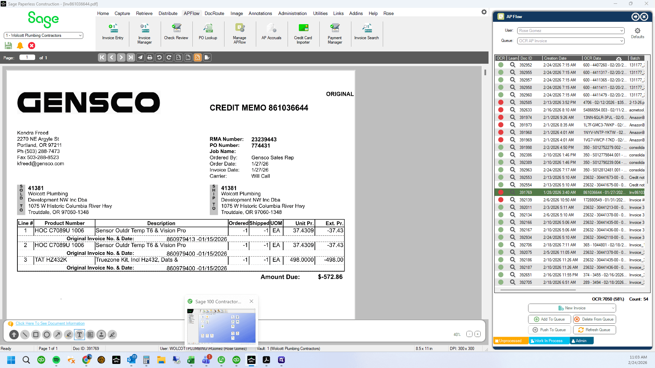The width and height of the screenshot is (655, 368).
Task: Rotate document counter-clockwise
Action: [x=159, y=58]
